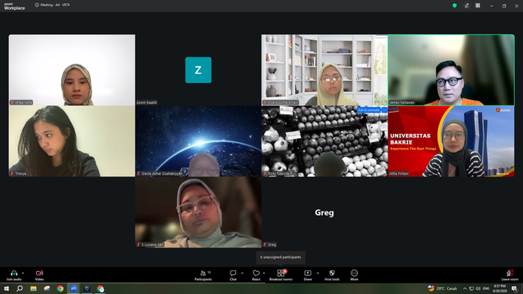Click Ask to unmute on Rizky's tile
Viewport: 523px width, 294px height.
point(369,109)
